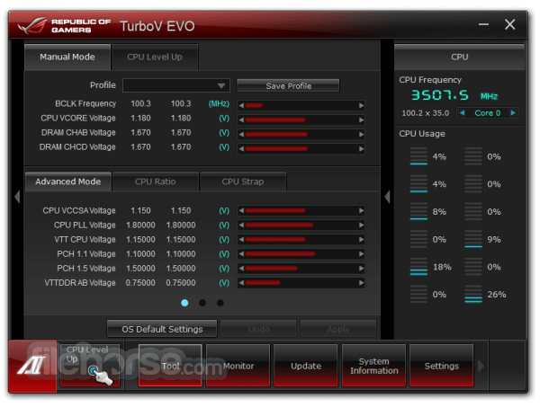Decrease BCLK Frequency with left arrow
This screenshot has width=540, height=407.
241,105
